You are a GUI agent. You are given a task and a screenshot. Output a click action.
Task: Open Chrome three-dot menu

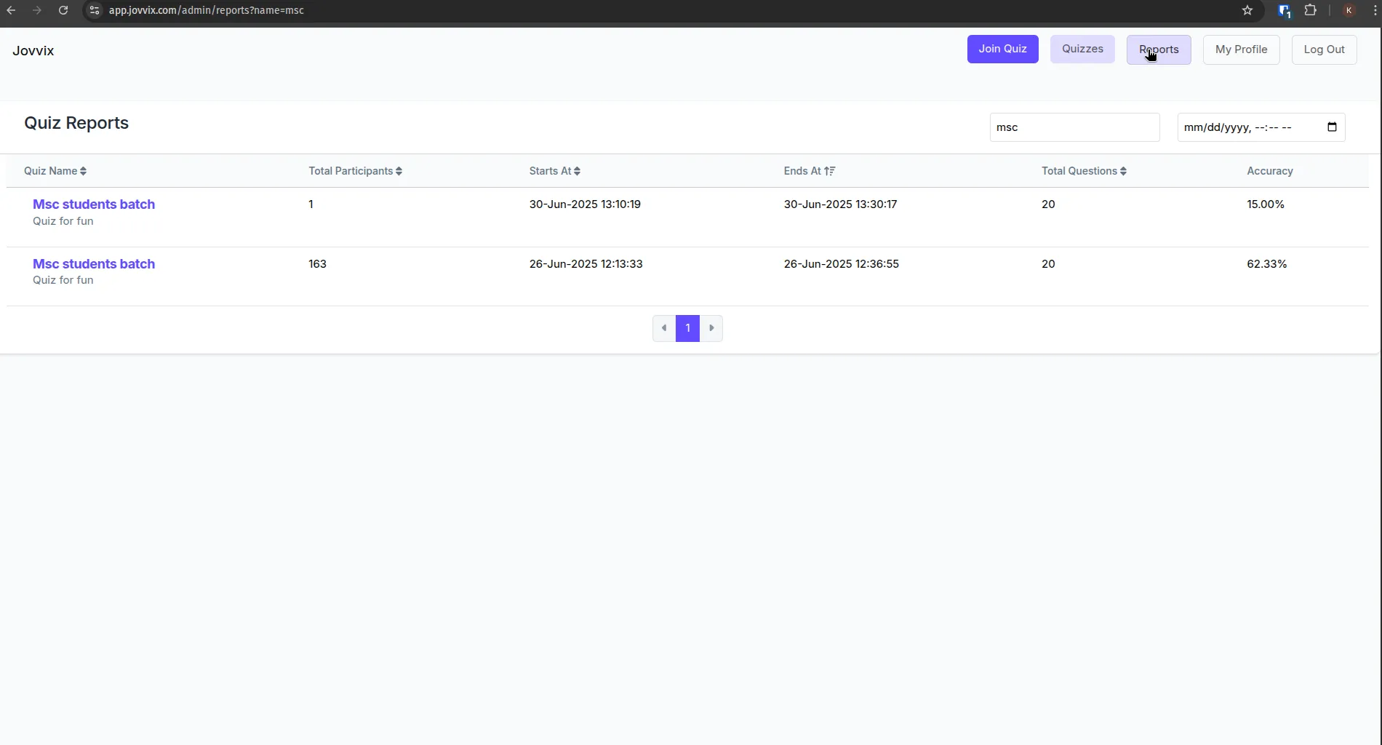click(x=1375, y=10)
